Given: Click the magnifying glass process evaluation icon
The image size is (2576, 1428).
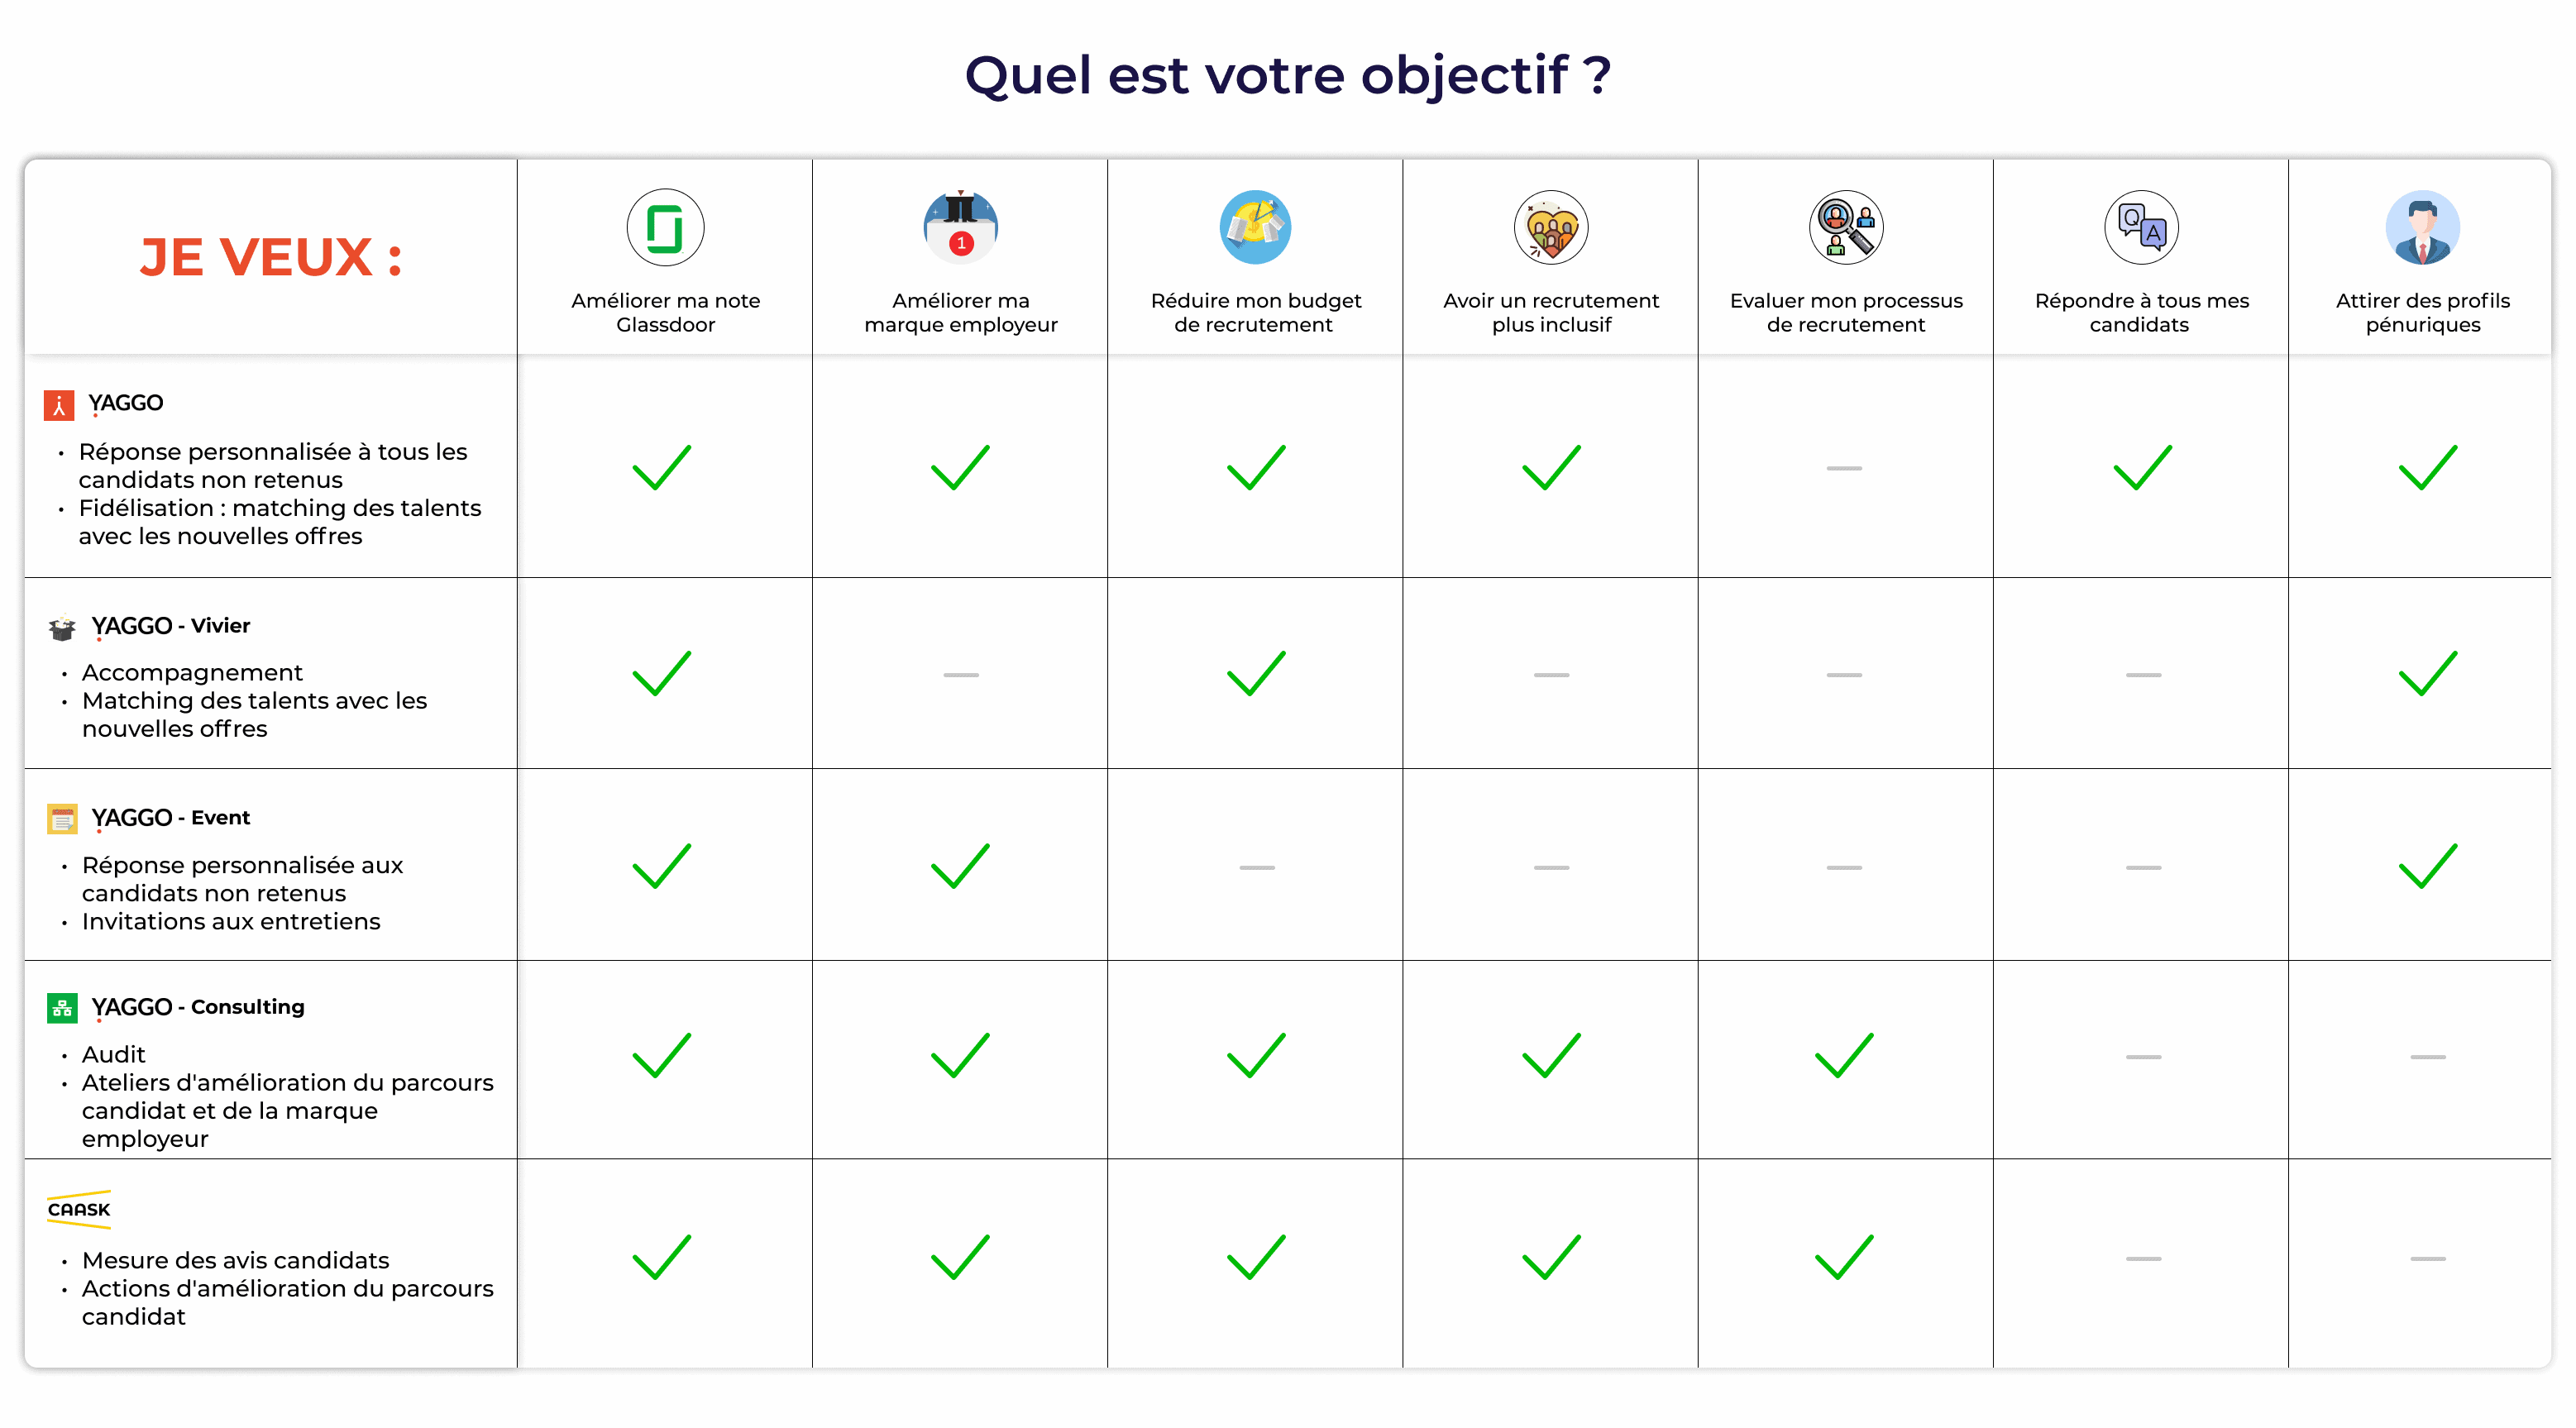Looking at the screenshot, I should coord(1846,227).
